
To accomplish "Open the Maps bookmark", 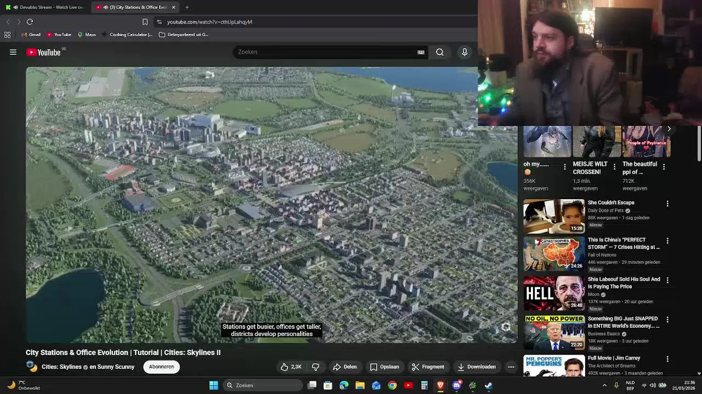I will 87,34.
